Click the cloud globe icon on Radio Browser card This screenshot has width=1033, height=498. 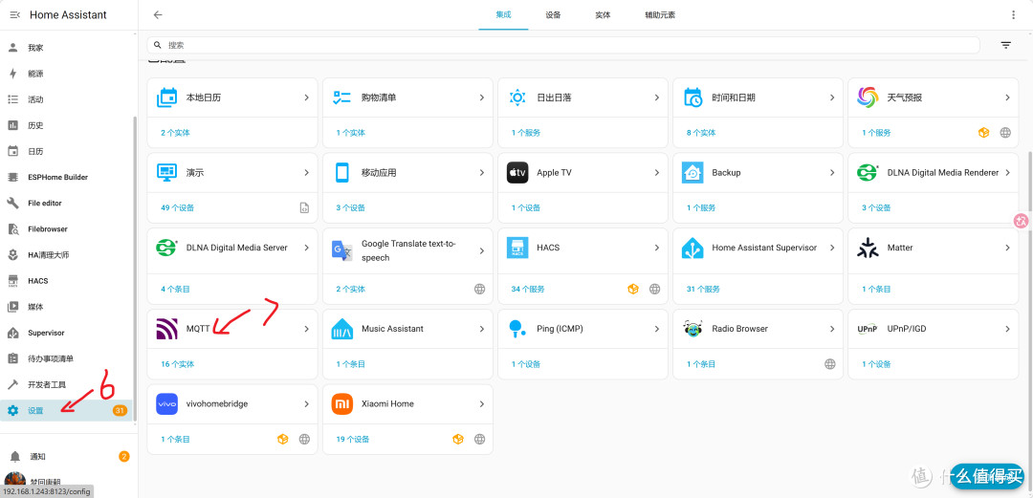(x=830, y=363)
